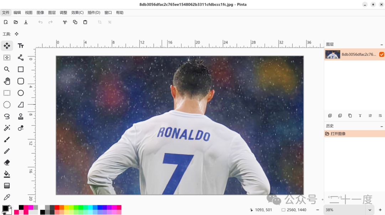The image size is (385, 215).
Task: Select the Gradient tool
Action: (x=7, y=186)
